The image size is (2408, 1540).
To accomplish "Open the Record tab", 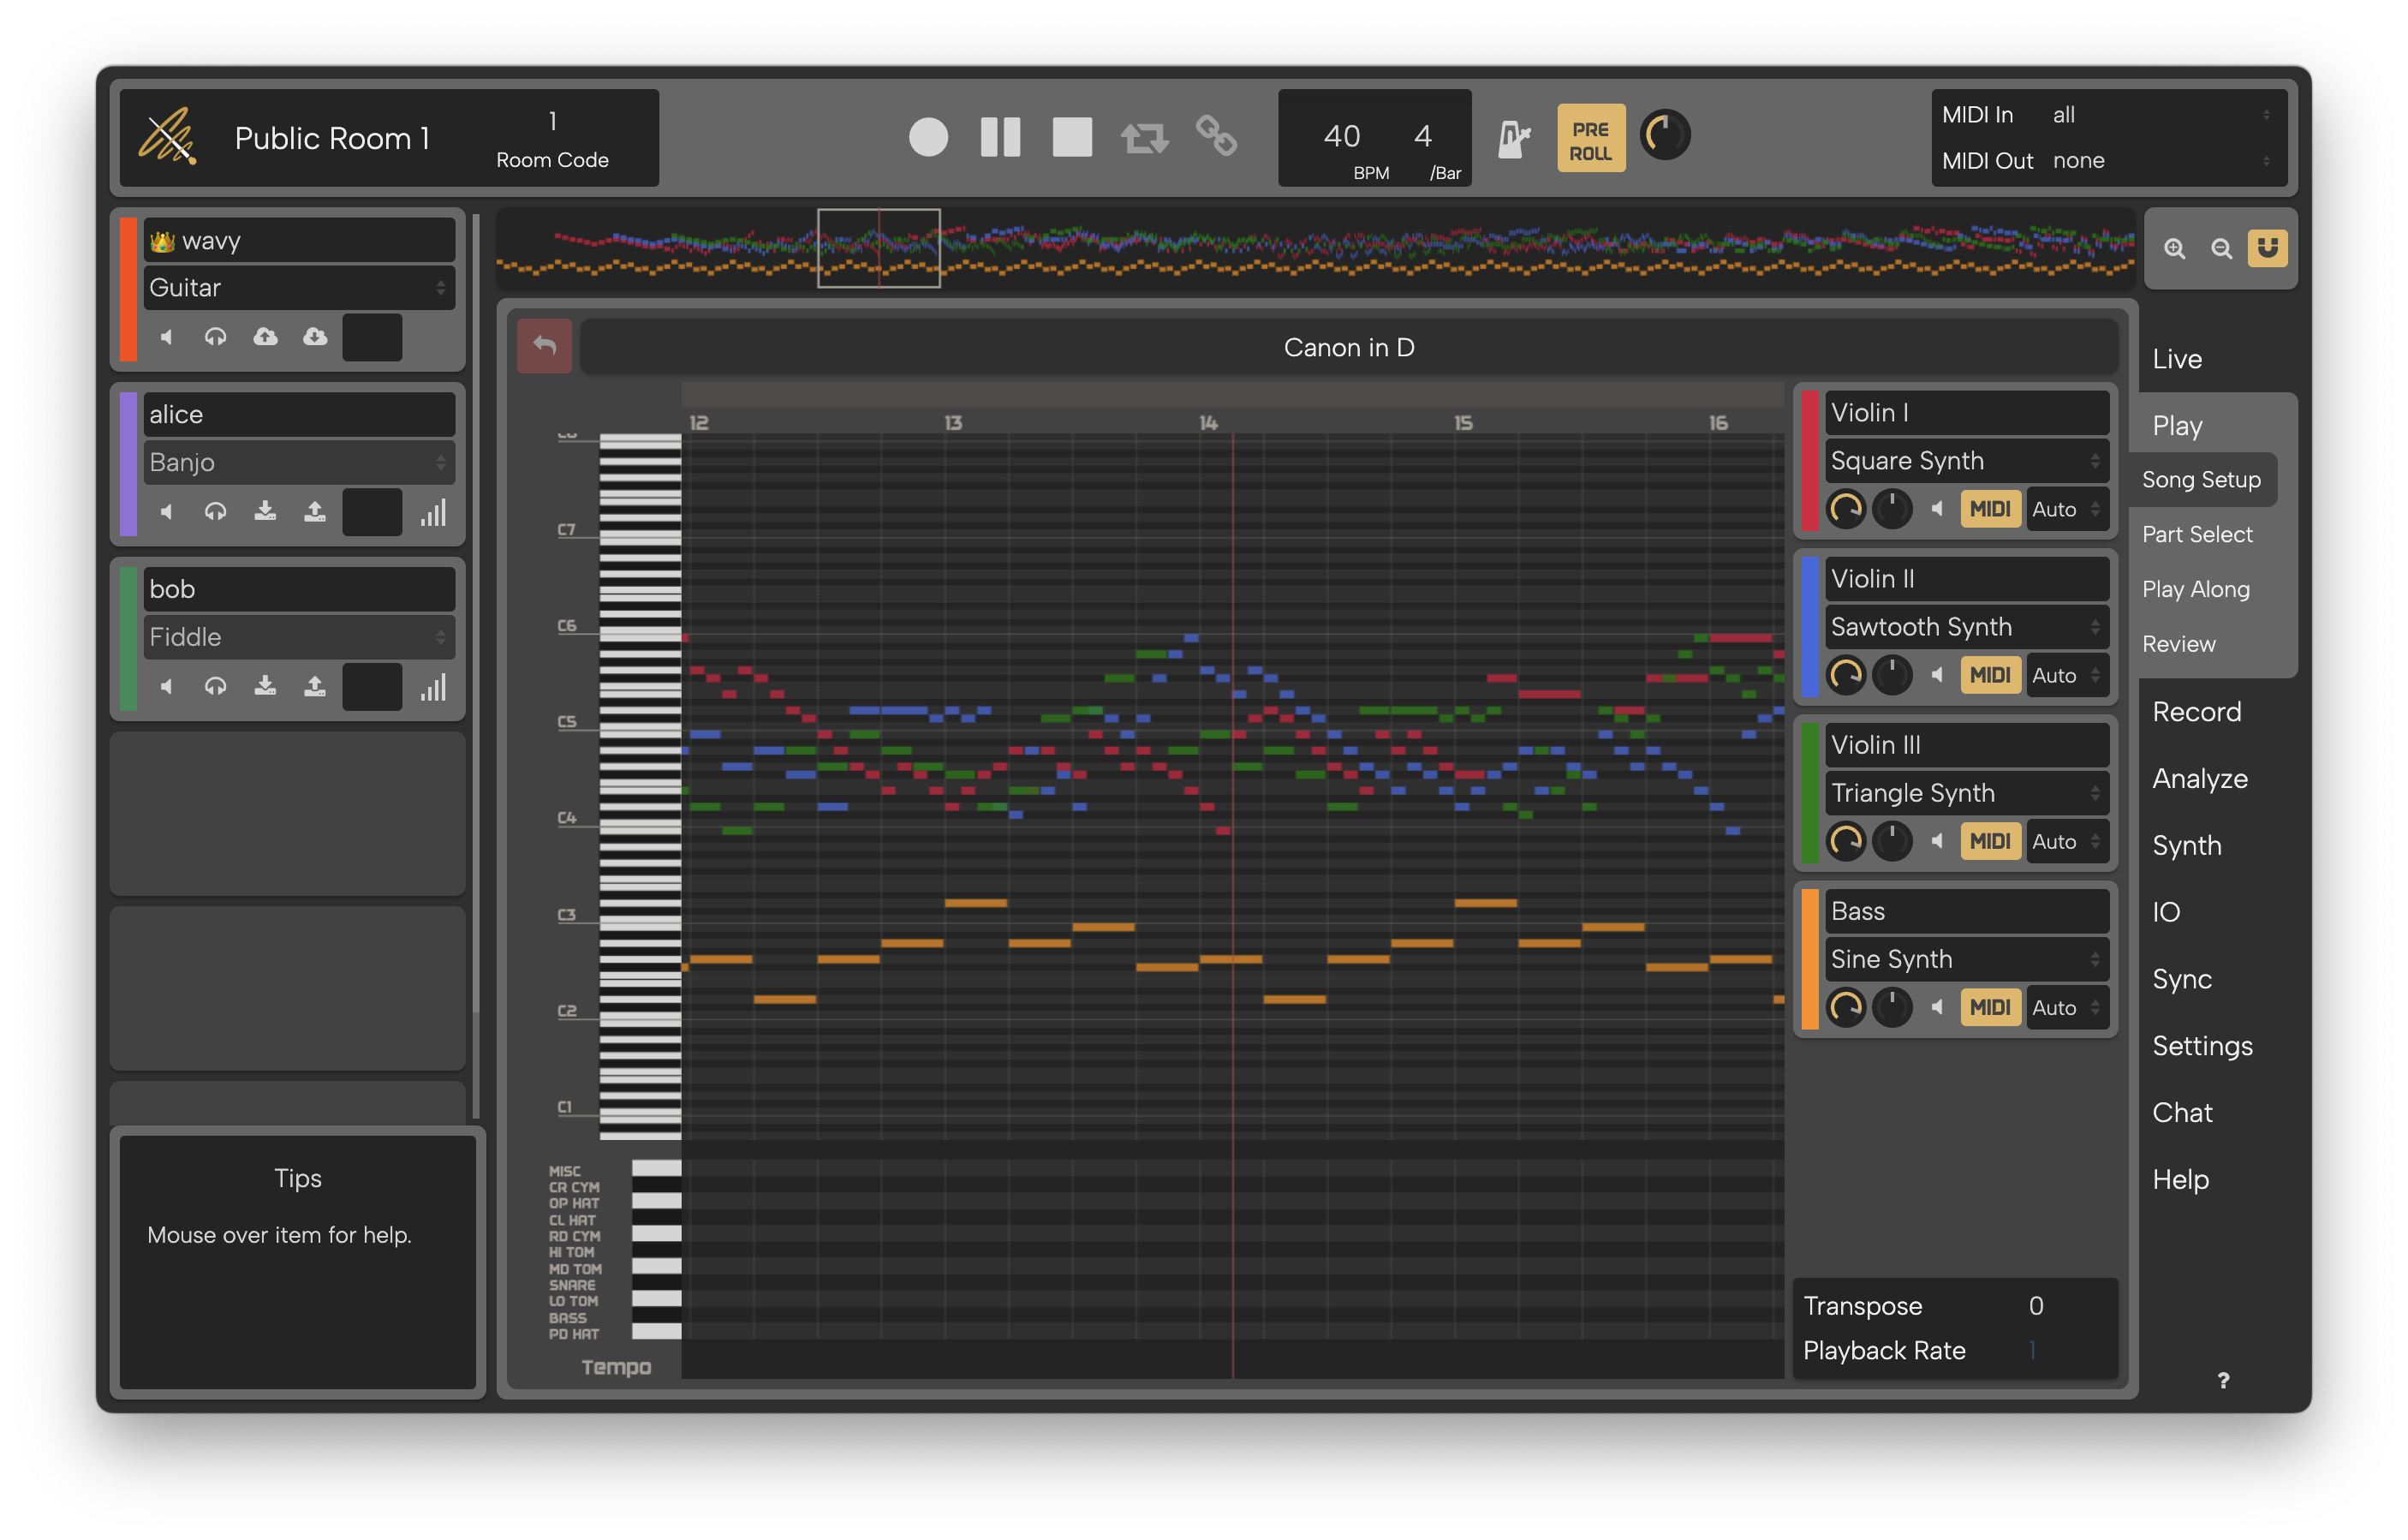I will coord(2196,712).
